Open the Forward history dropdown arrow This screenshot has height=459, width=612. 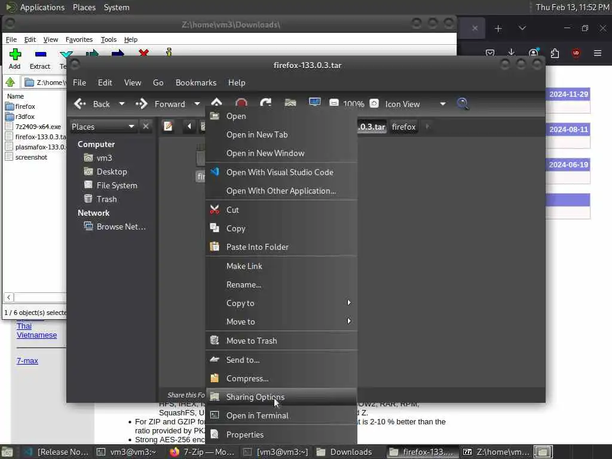(197, 104)
